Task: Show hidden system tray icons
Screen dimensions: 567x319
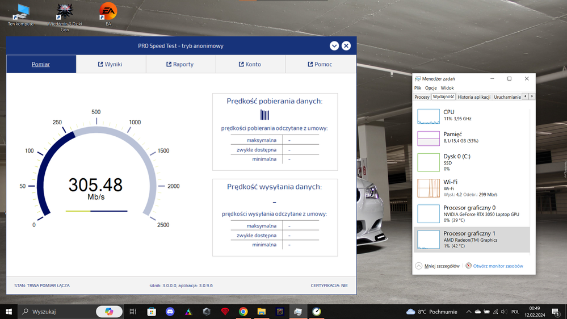Action: coord(469,312)
